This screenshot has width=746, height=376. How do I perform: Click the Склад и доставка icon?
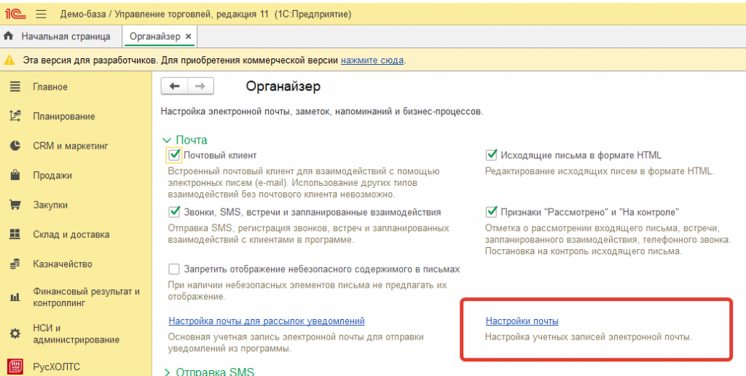[15, 234]
